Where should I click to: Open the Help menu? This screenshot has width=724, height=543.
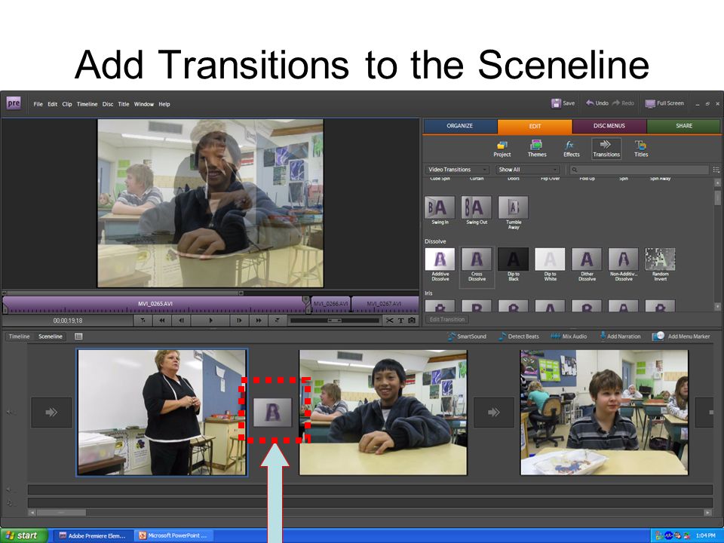coord(164,104)
